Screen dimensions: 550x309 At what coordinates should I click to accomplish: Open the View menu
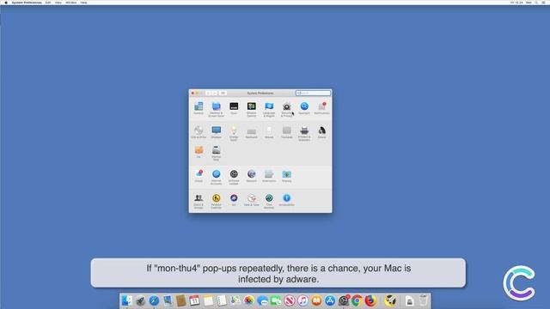pyautogui.click(x=58, y=3)
